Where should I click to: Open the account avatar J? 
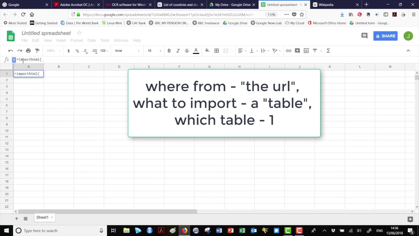tap(408, 36)
